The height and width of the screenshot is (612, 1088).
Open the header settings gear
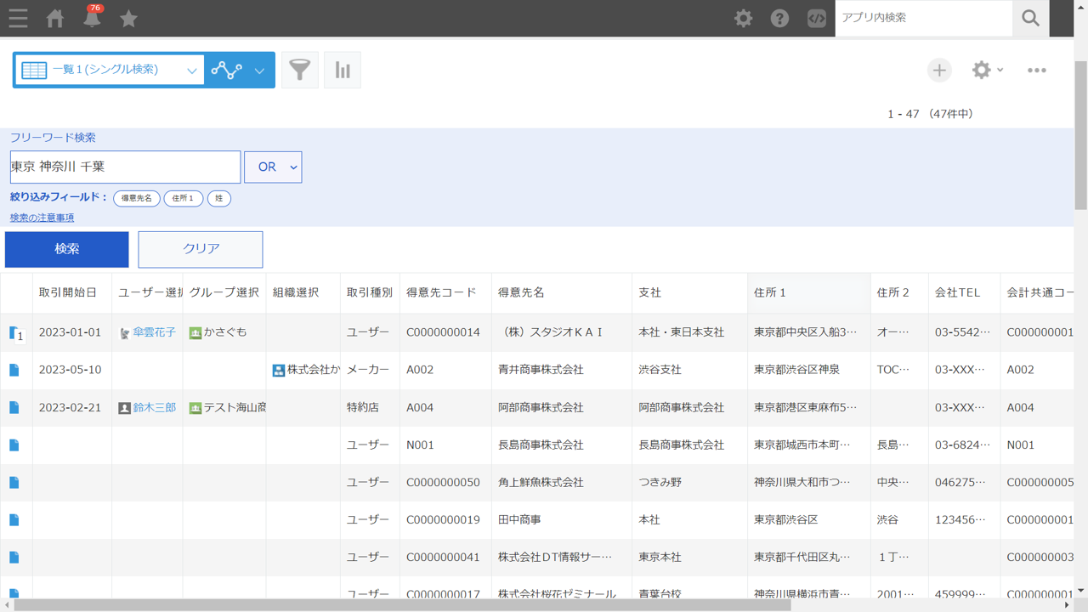point(743,18)
